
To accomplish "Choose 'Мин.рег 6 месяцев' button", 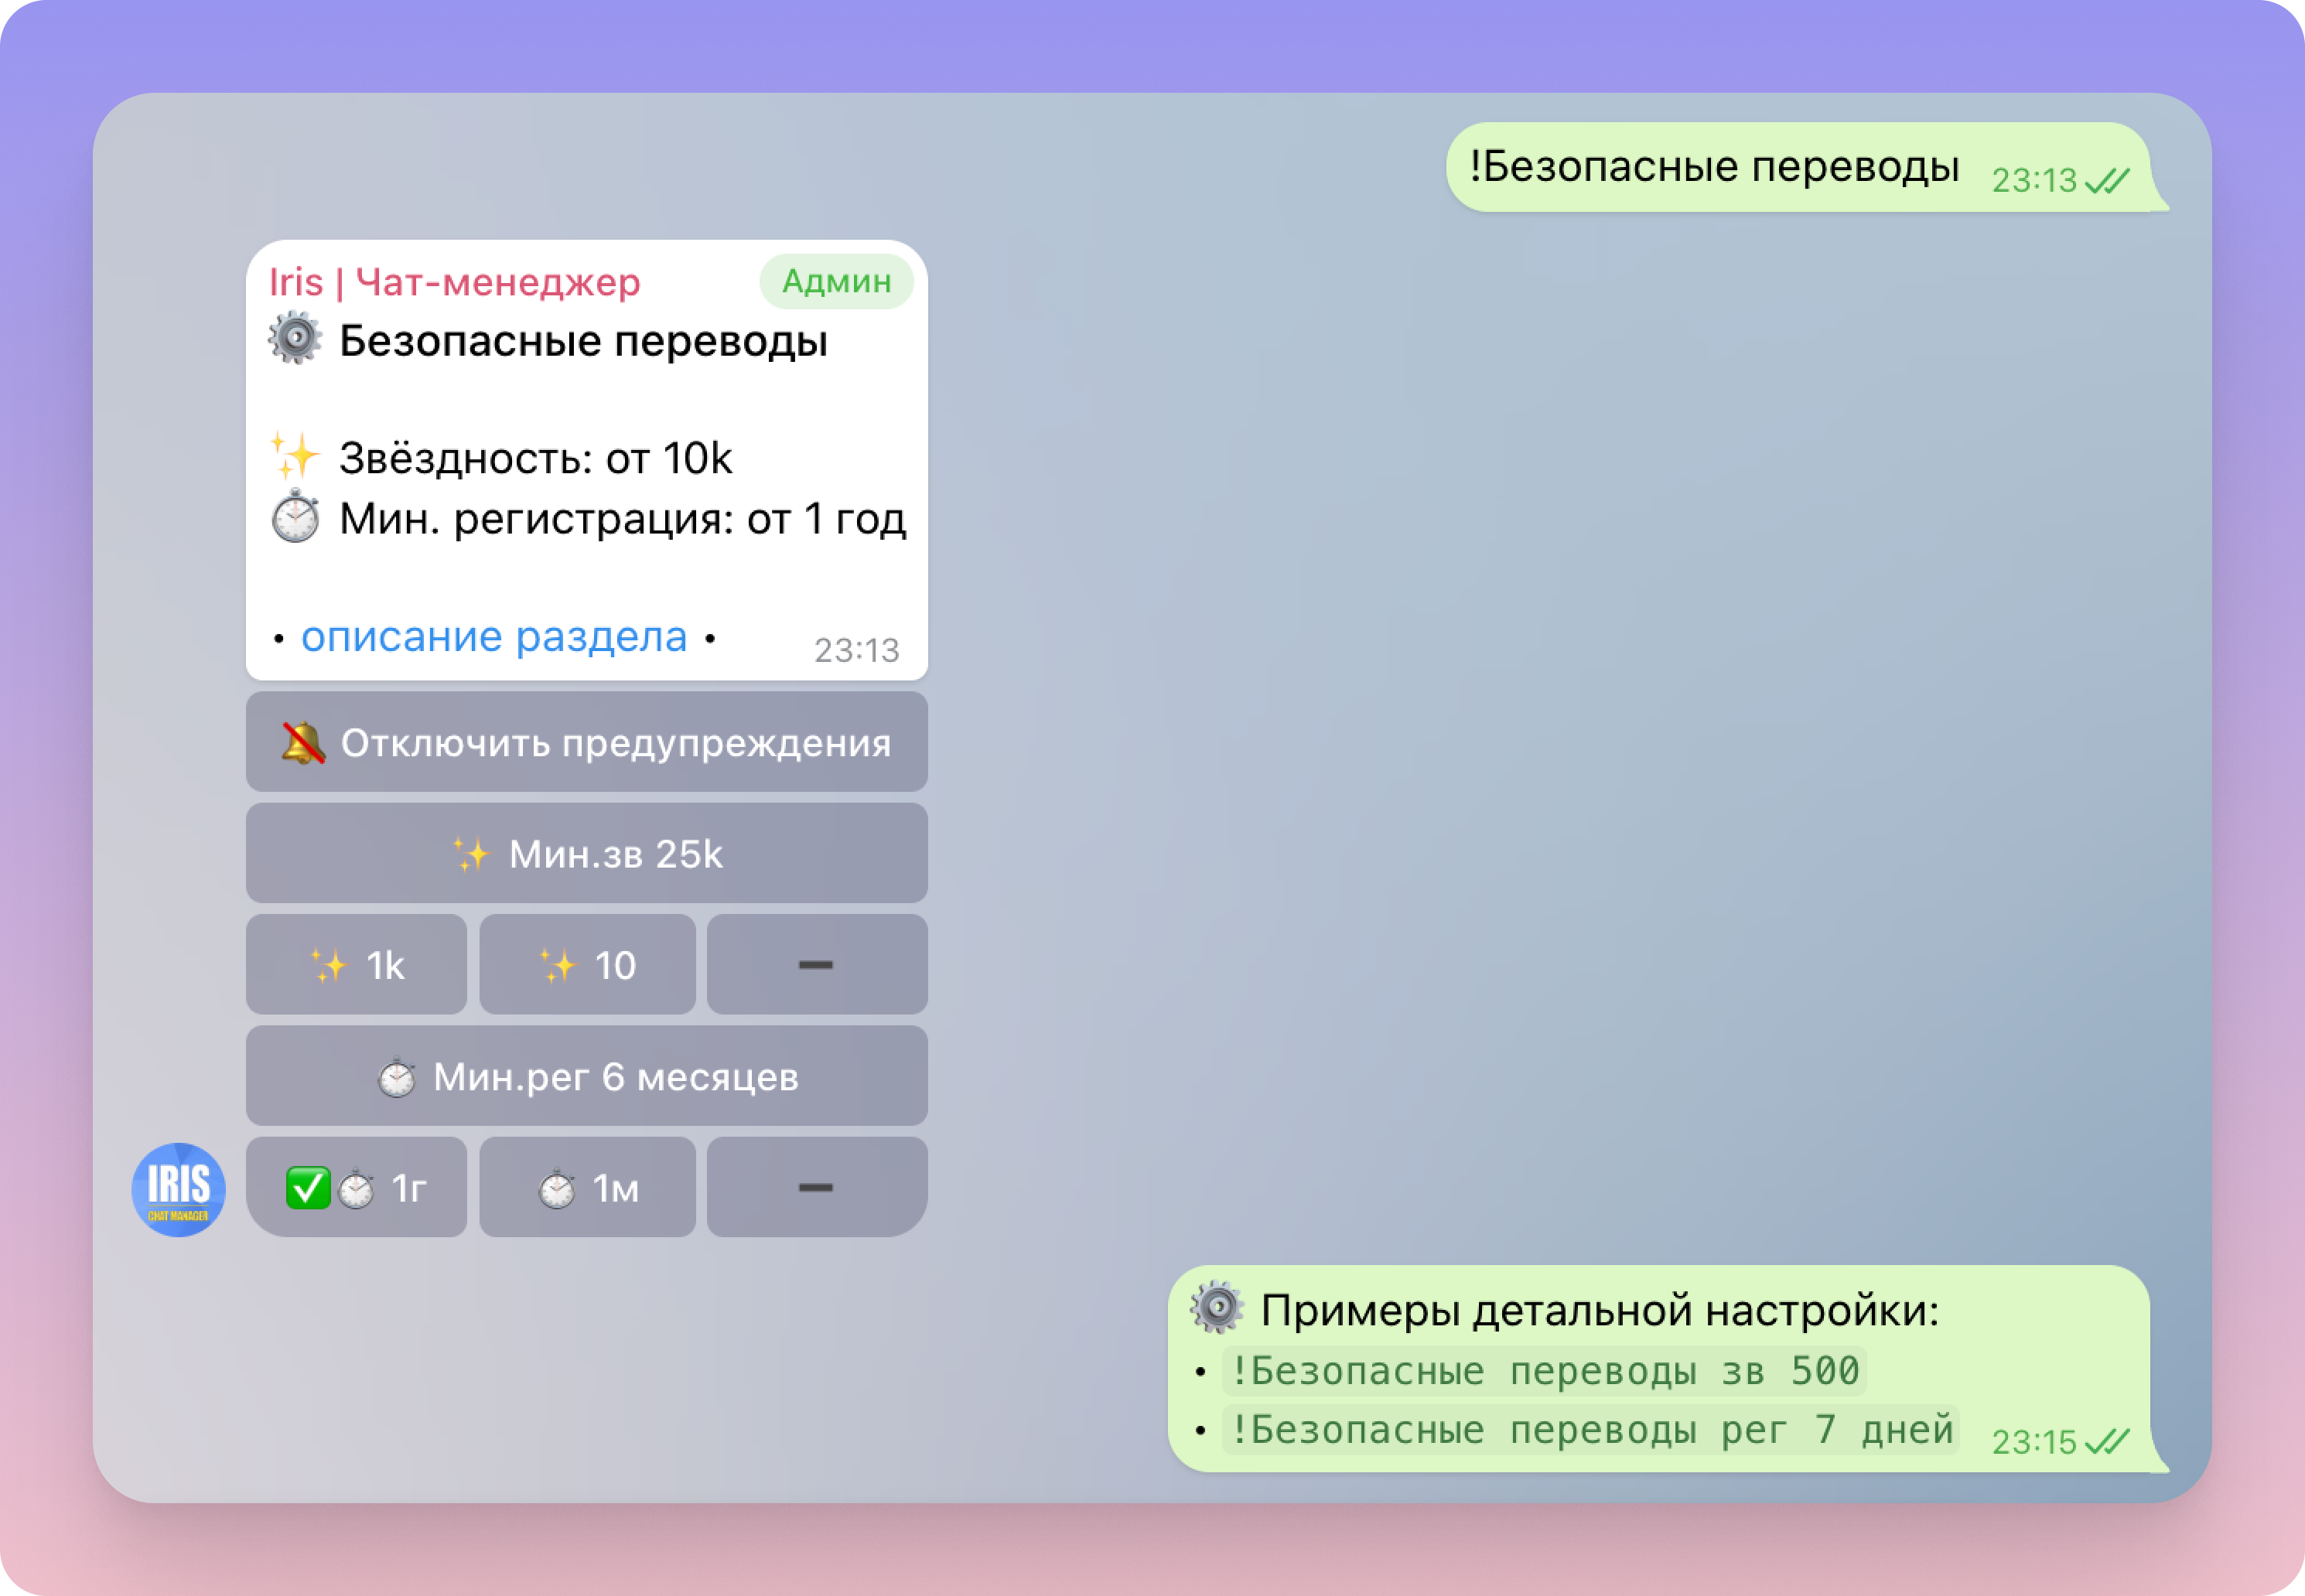I will coord(586,1076).
